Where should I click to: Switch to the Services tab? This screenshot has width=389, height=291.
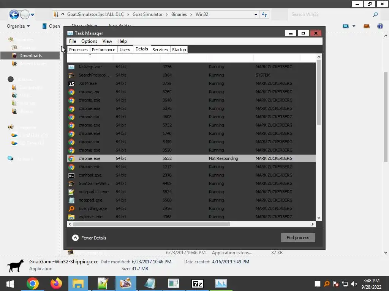(x=160, y=50)
